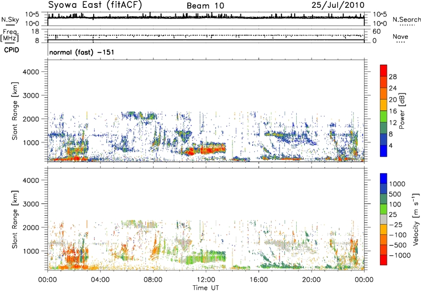Click the 'normal (fast) -151' CPID text
The image size is (421, 291).
pyautogui.click(x=82, y=52)
